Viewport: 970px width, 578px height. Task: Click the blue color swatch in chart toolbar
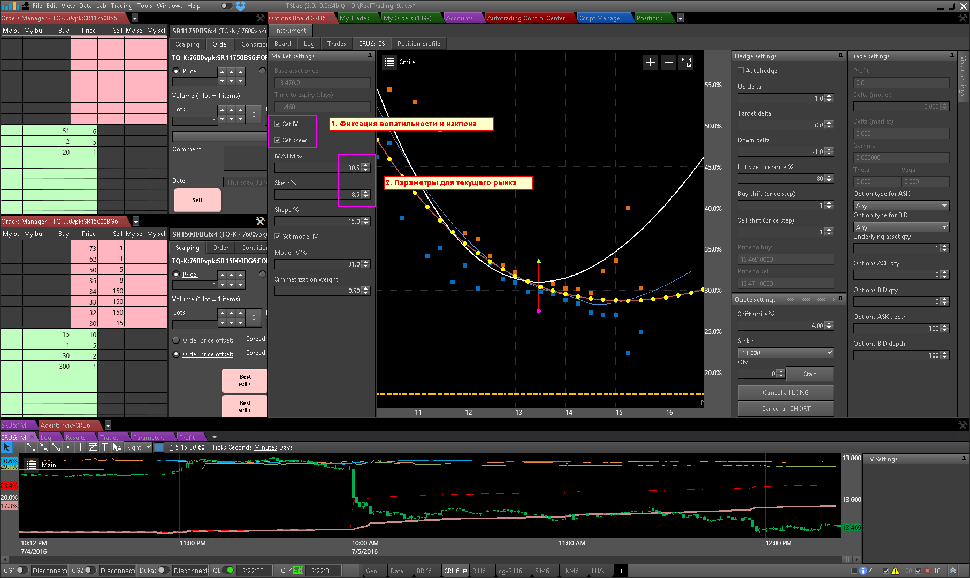[159, 447]
